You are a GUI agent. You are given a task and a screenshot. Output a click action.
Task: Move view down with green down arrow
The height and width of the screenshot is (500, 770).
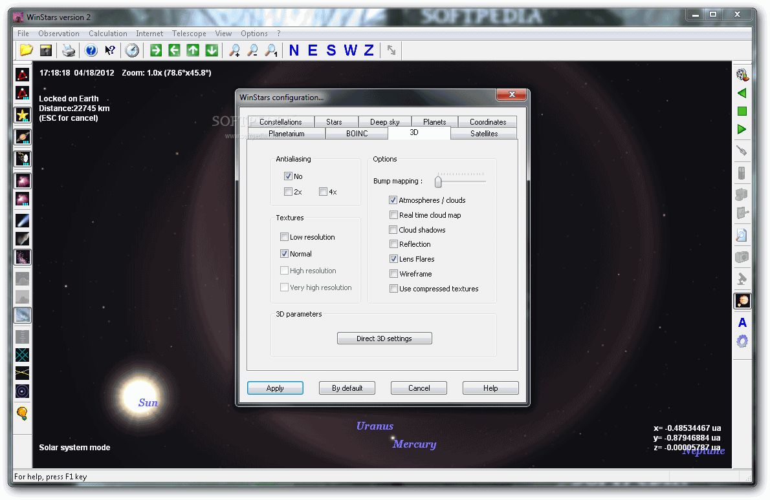212,50
